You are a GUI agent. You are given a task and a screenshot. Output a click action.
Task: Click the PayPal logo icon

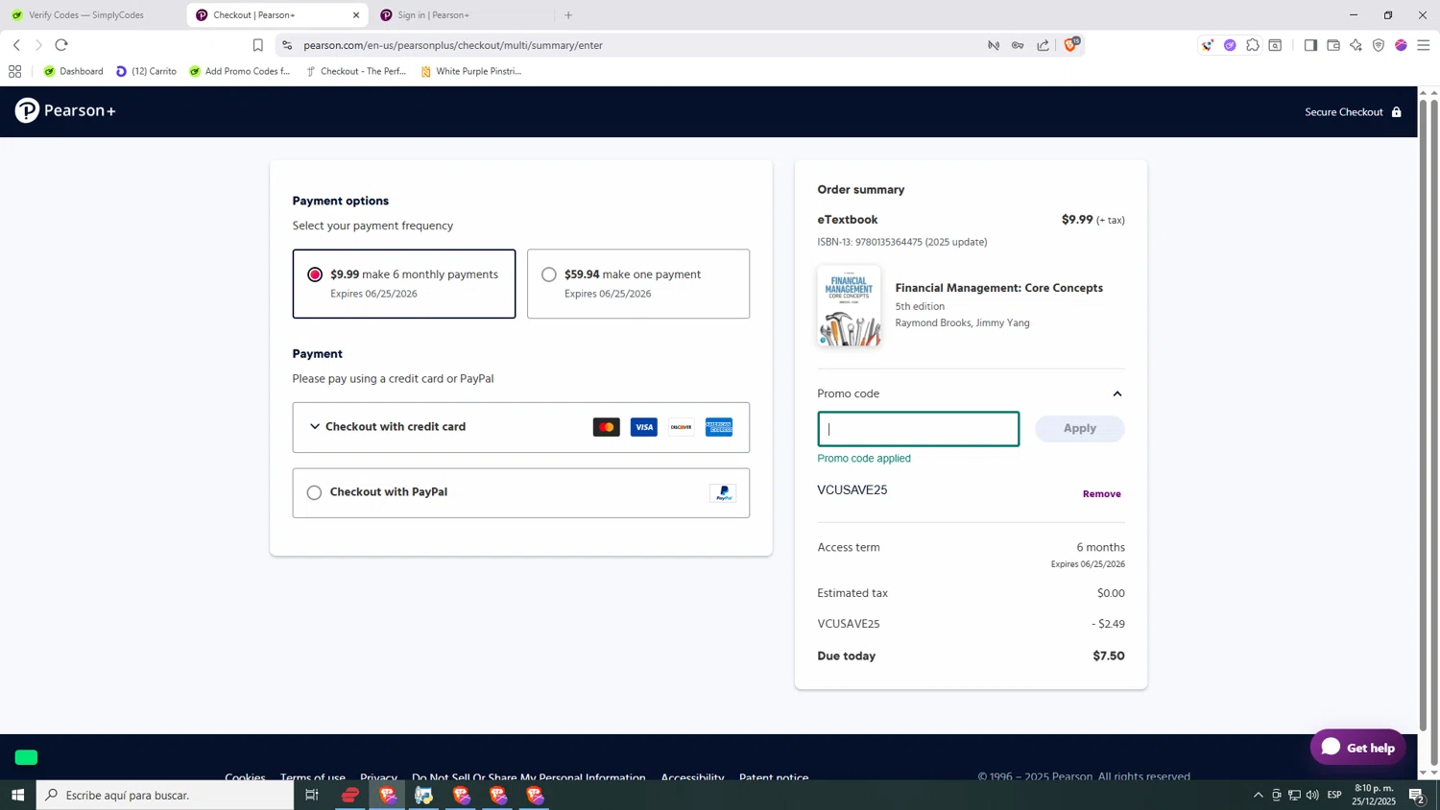pyautogui.click(x=723, y=493)
